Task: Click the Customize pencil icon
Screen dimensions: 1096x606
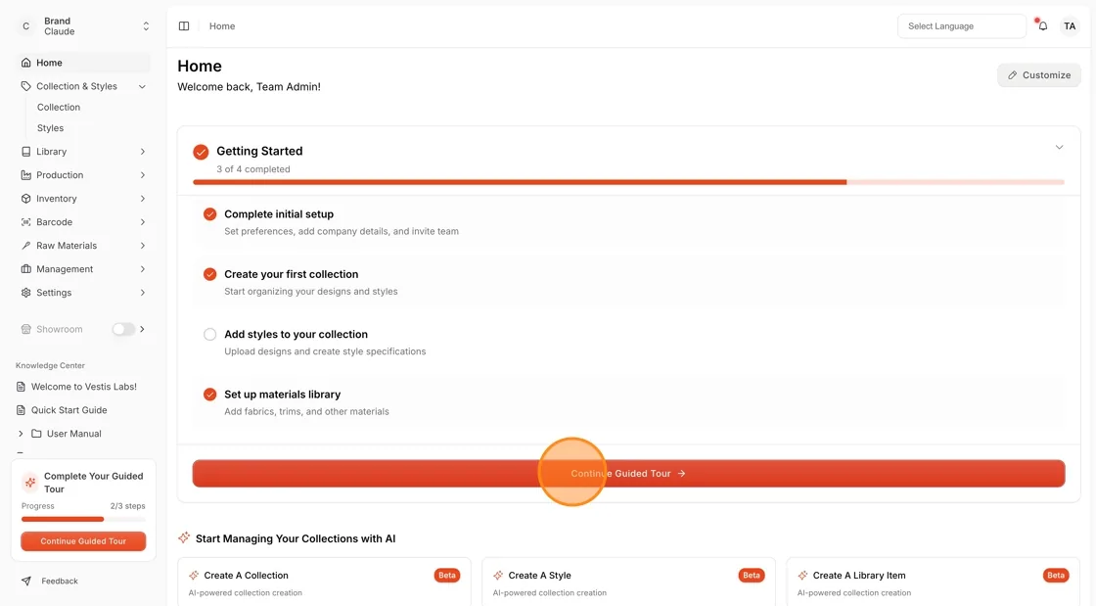Action: 1012,74
